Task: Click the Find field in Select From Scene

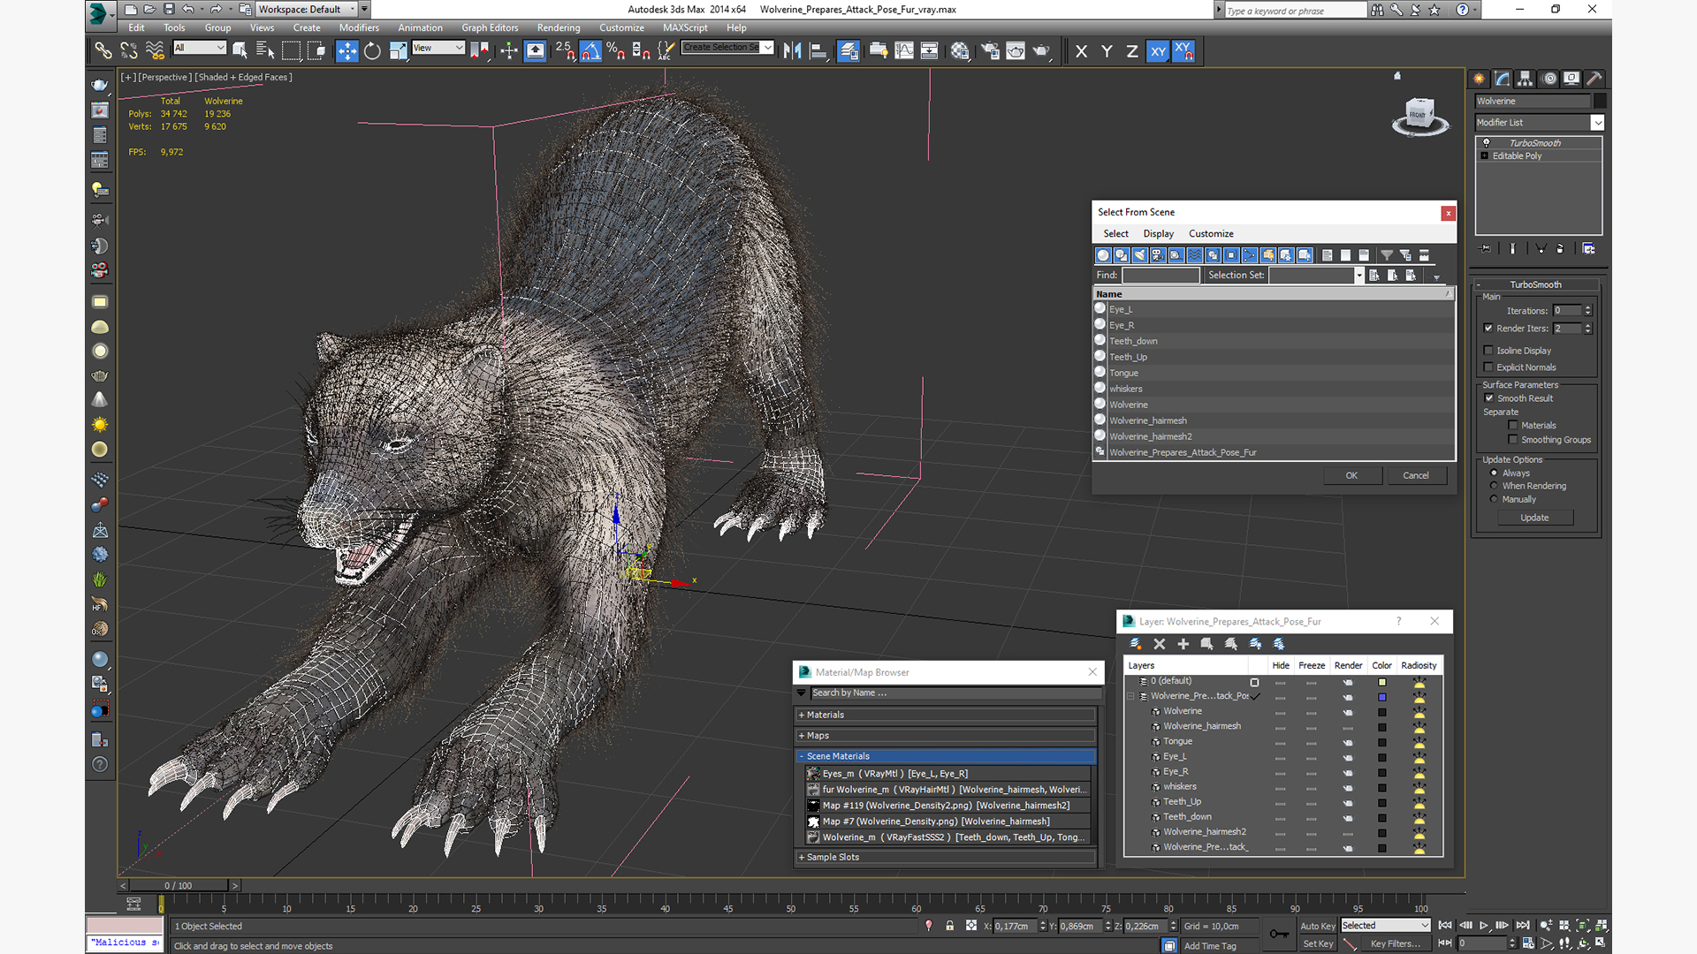Action: [x=1161, y=276]
